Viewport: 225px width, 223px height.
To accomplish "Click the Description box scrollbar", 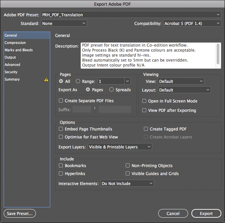I will (x=218, y=54).
